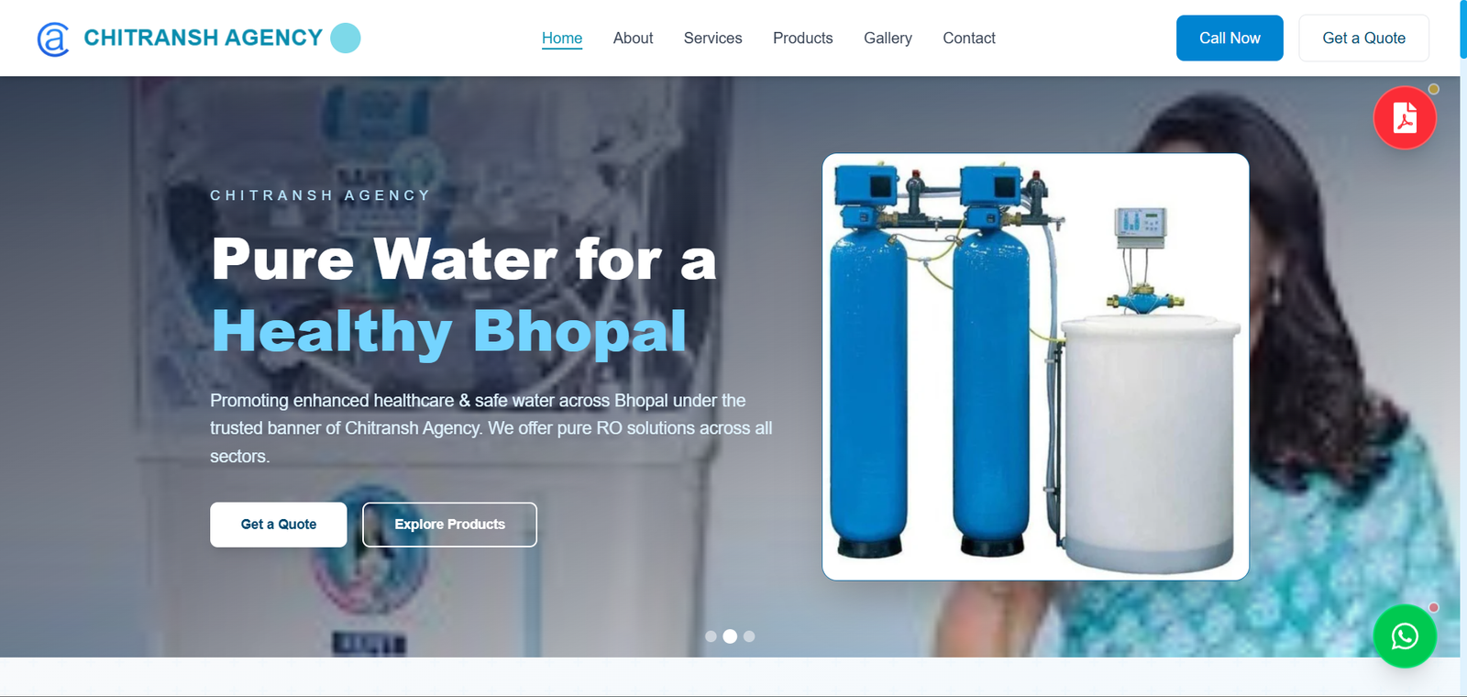Click the Explore Products button
This screenshot has width=1467, height=697.
click(449, 525)
